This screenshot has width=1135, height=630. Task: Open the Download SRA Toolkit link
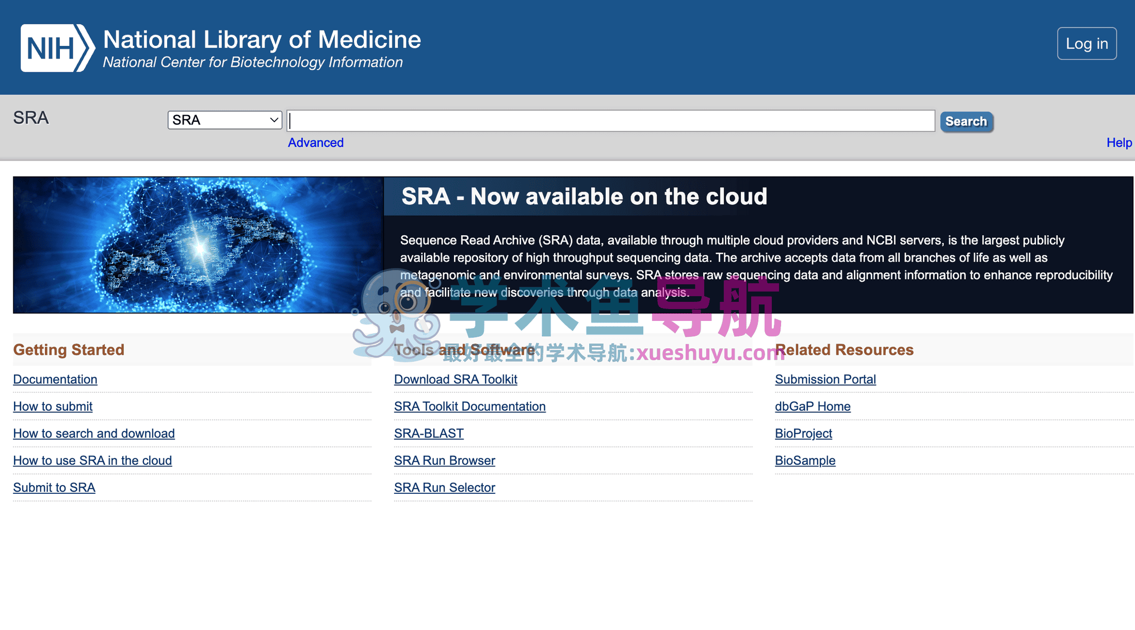click(x=455, y=379)
